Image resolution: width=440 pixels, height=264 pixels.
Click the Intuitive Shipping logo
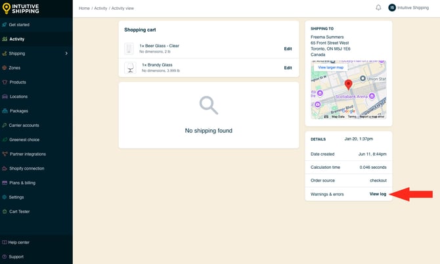click(x=20, y=9)
